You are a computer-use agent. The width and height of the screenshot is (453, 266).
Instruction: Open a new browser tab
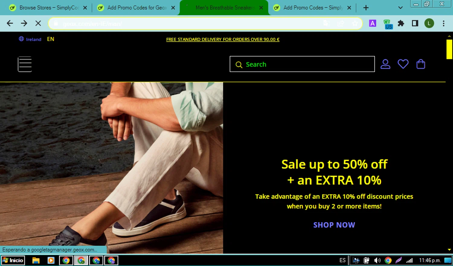tap(366, 8)
